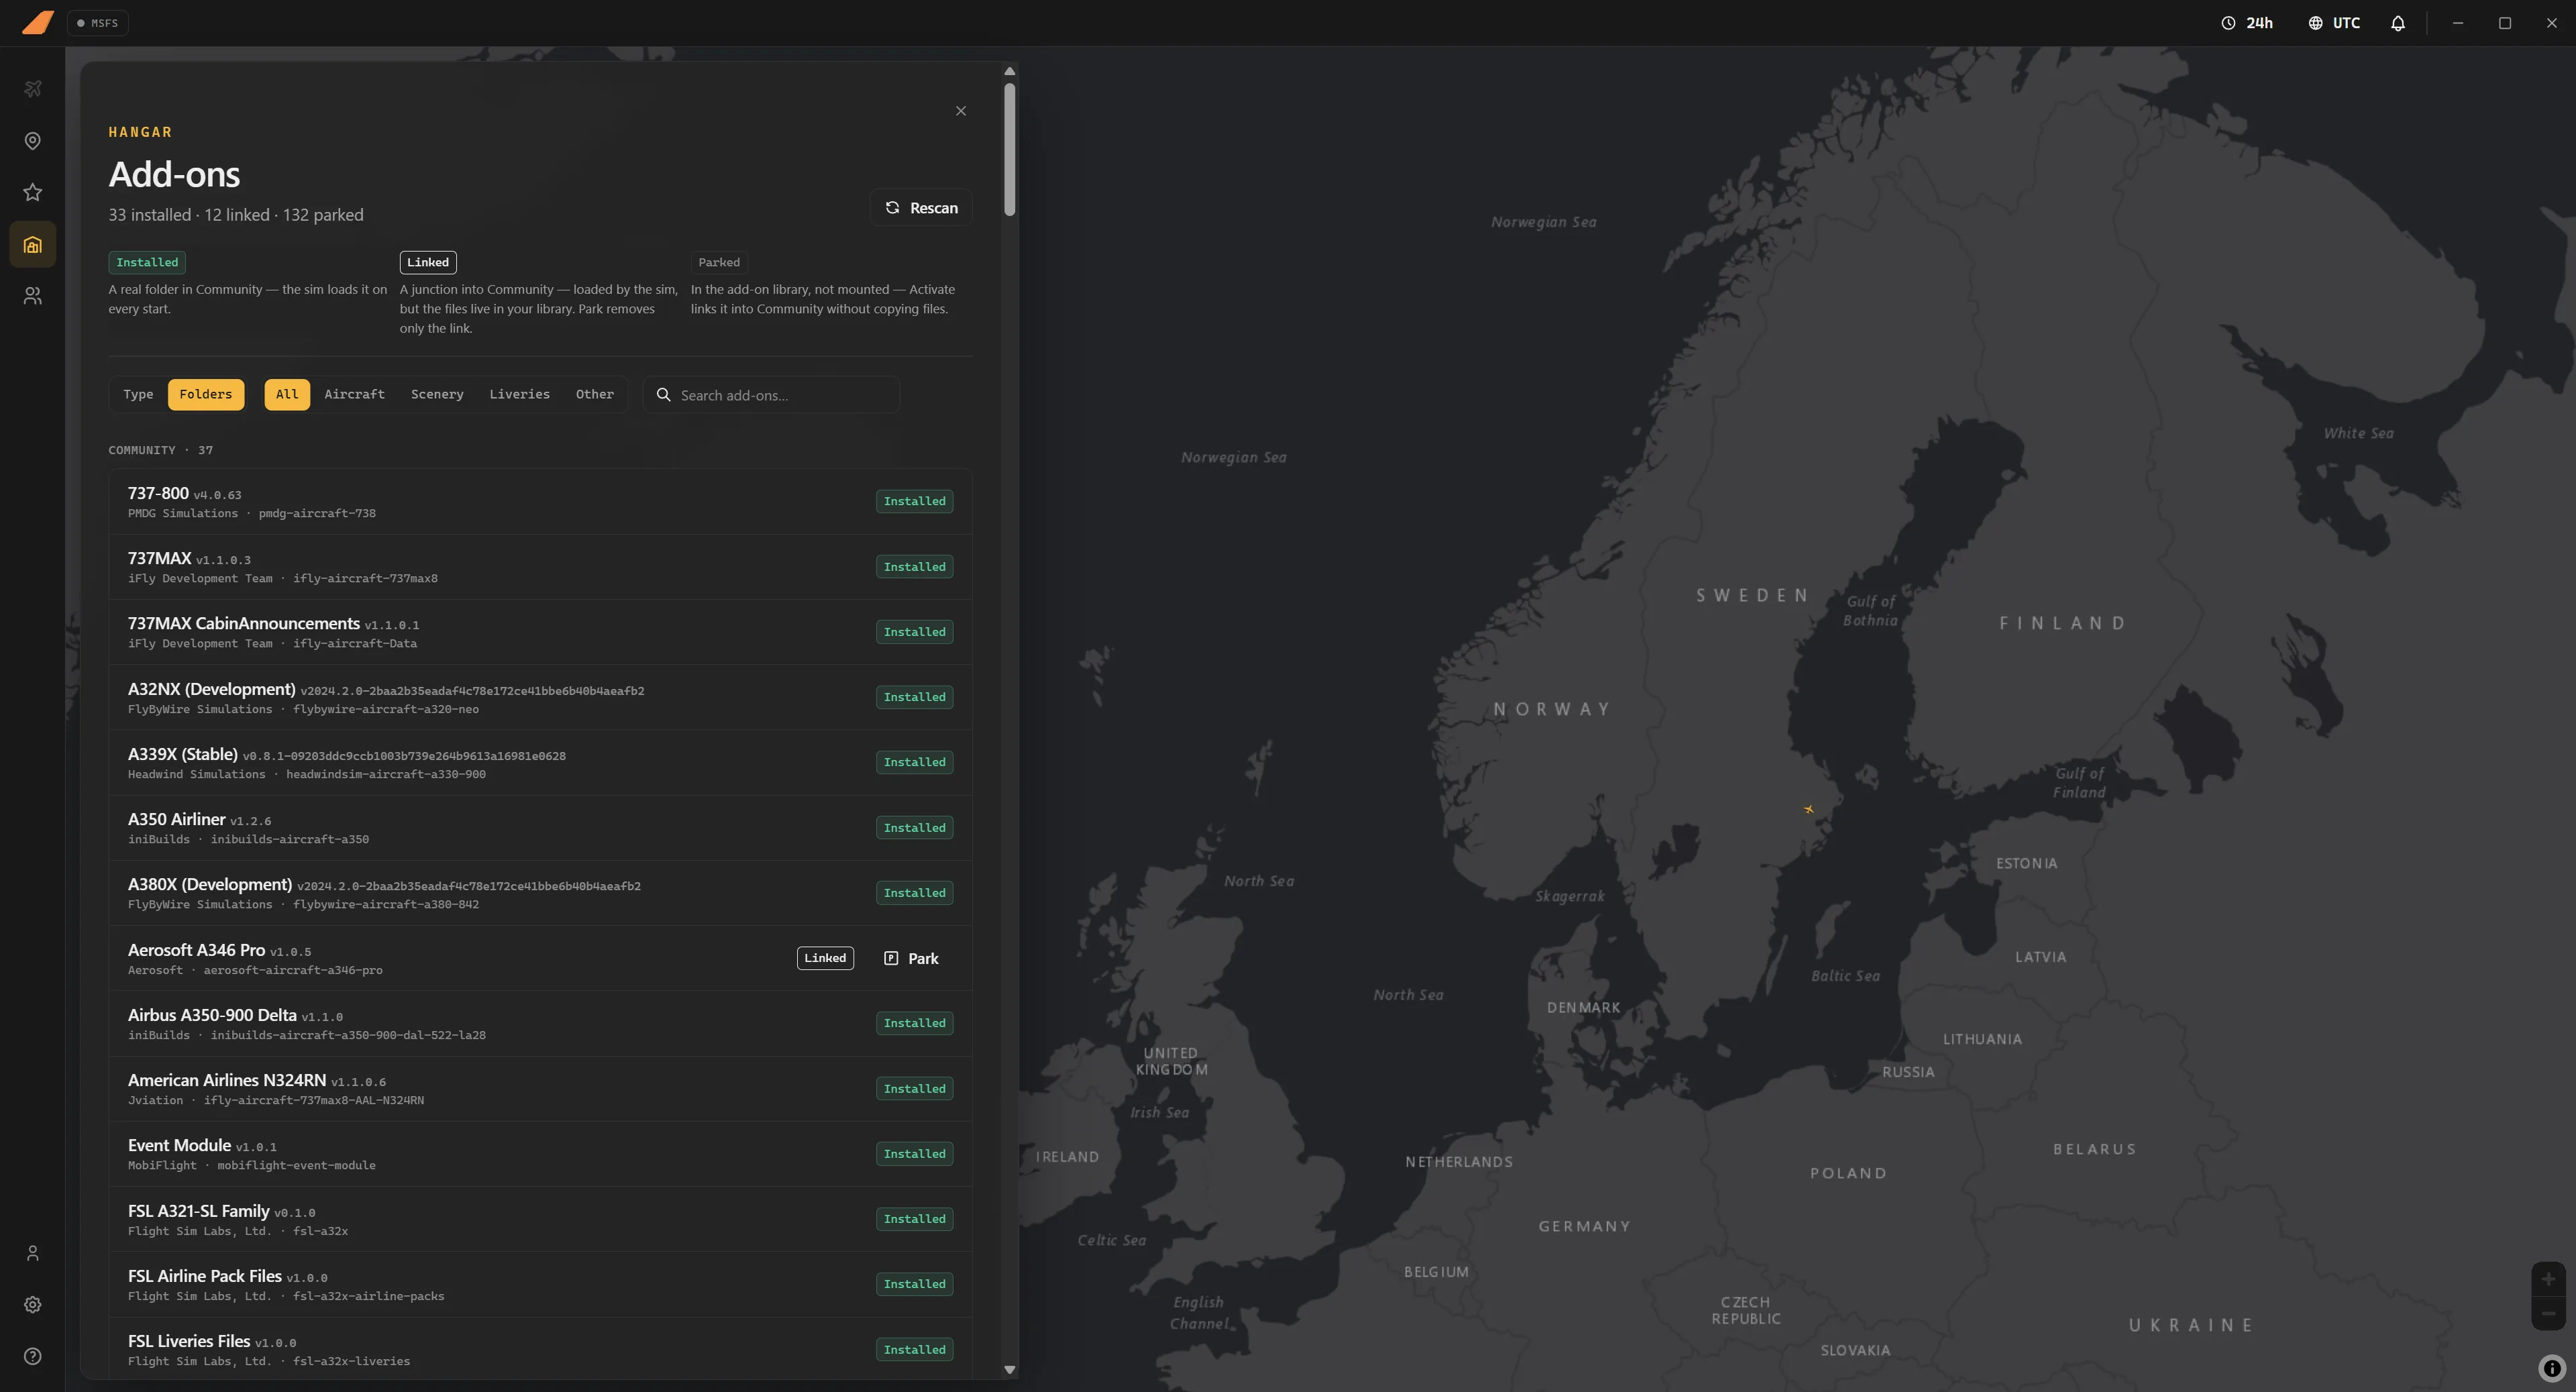
Task: Click the MSFS status chip
Action: [x=98, y=23]
